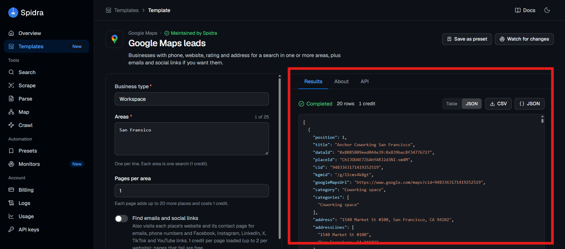This screenshot has width=565, height=249.
Task: Select Templates in the sidebar menu
Action: [x=47, y=46]
